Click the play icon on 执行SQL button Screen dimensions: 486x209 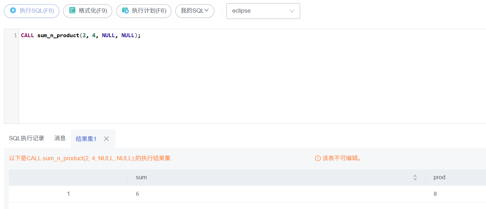13,11
